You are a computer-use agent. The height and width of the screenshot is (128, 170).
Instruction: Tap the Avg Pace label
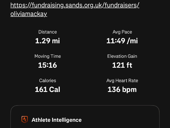[x=122, y=32]
